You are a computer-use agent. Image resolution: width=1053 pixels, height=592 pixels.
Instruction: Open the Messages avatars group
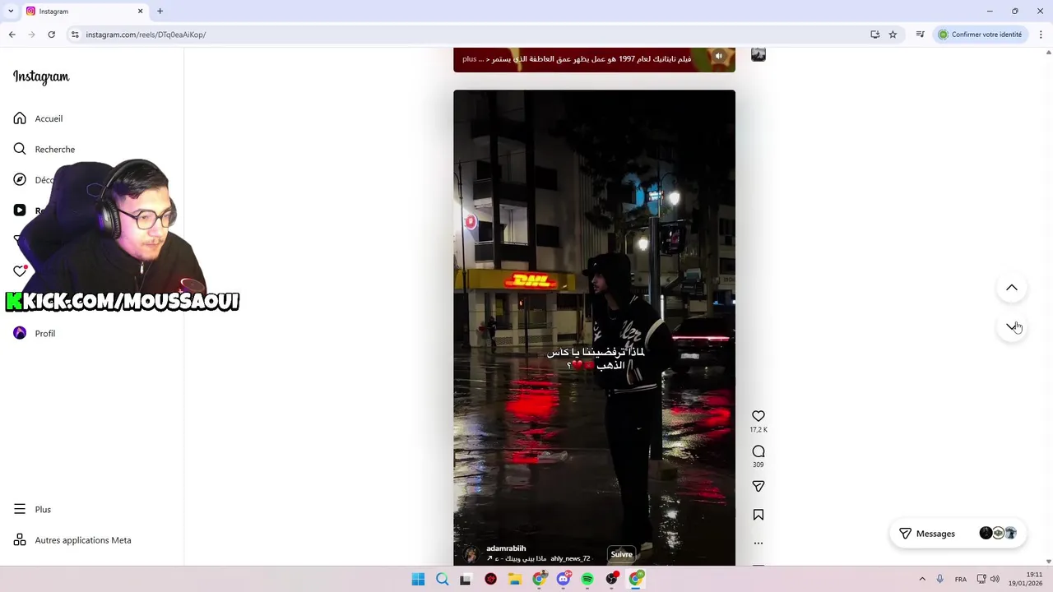[x=998, y=534]
